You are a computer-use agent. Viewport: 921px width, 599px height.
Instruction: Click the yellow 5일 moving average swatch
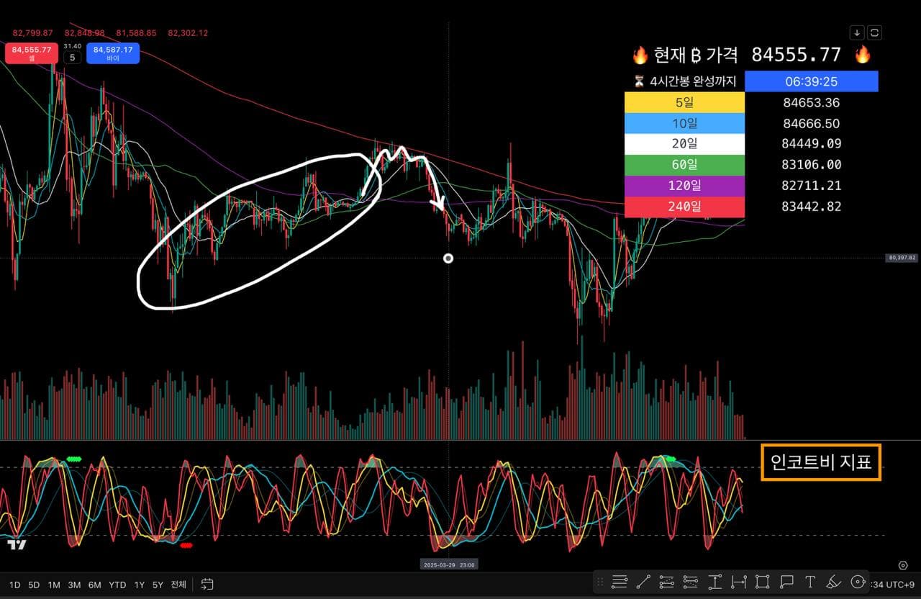click(x=684, y=102)
